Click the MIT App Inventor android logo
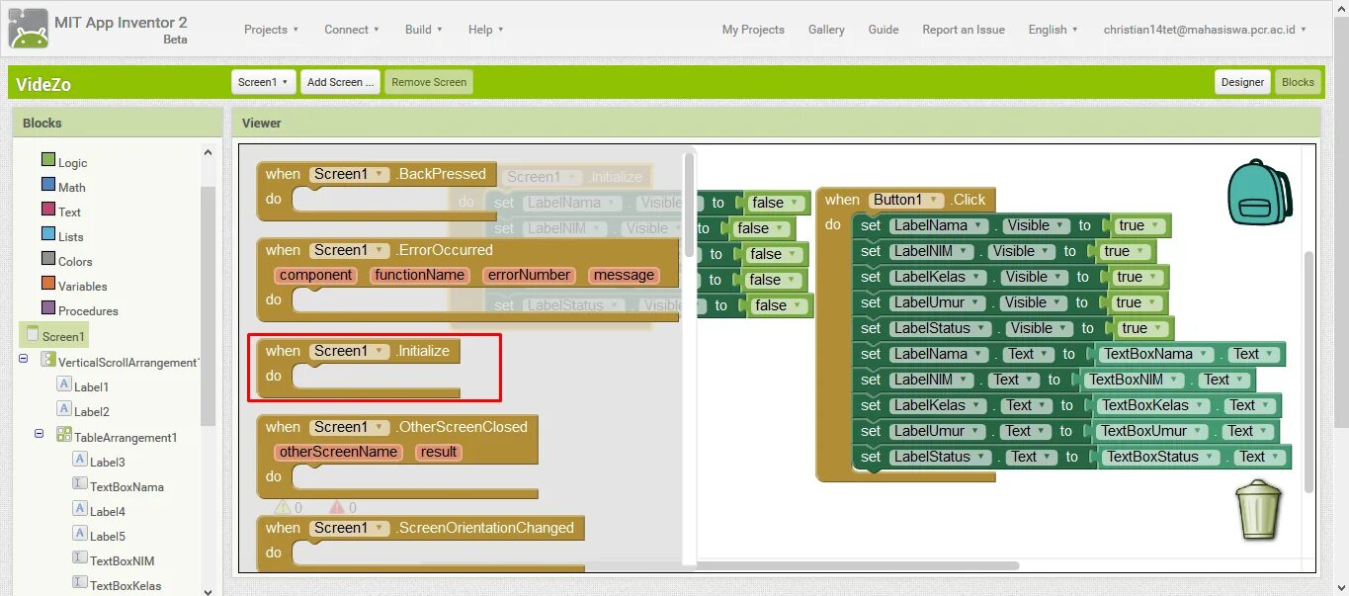This screenshot has height=596, width=1349. pyautogui.click(x=28, y=28)
